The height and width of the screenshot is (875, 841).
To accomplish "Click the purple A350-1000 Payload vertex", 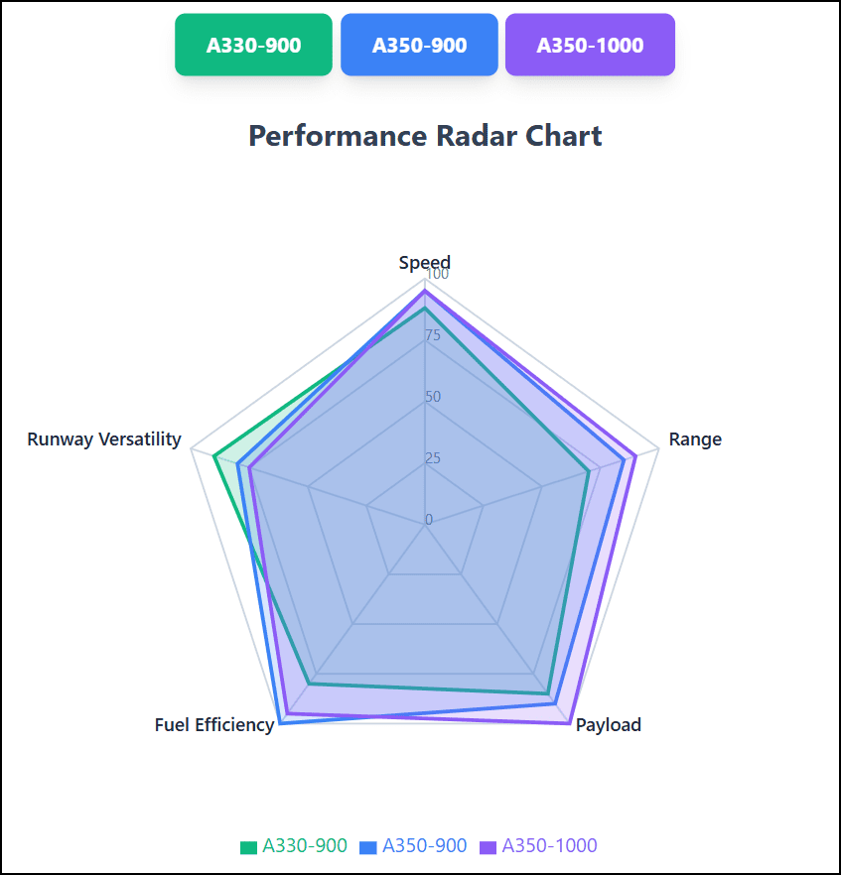I will point(569,722).
